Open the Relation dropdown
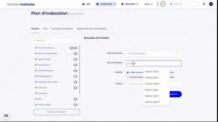218x122 pixels. tap(154, 84)
